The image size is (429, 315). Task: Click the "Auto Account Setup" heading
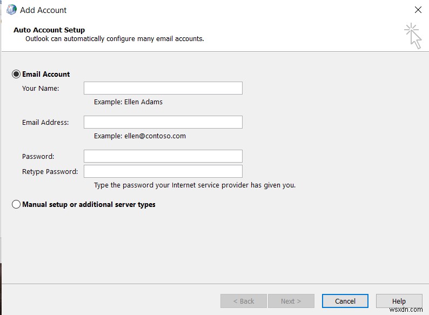[49, 30]
